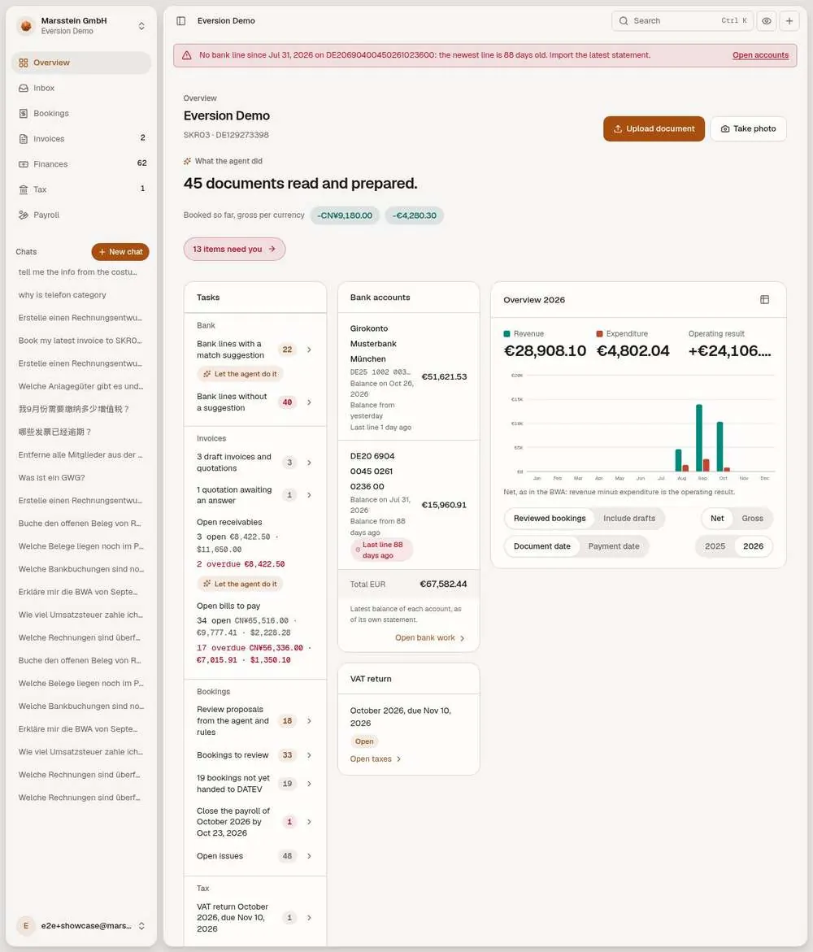
Task: Click the Overview grid icon in sidebar
Action: [x=24, y=63]
